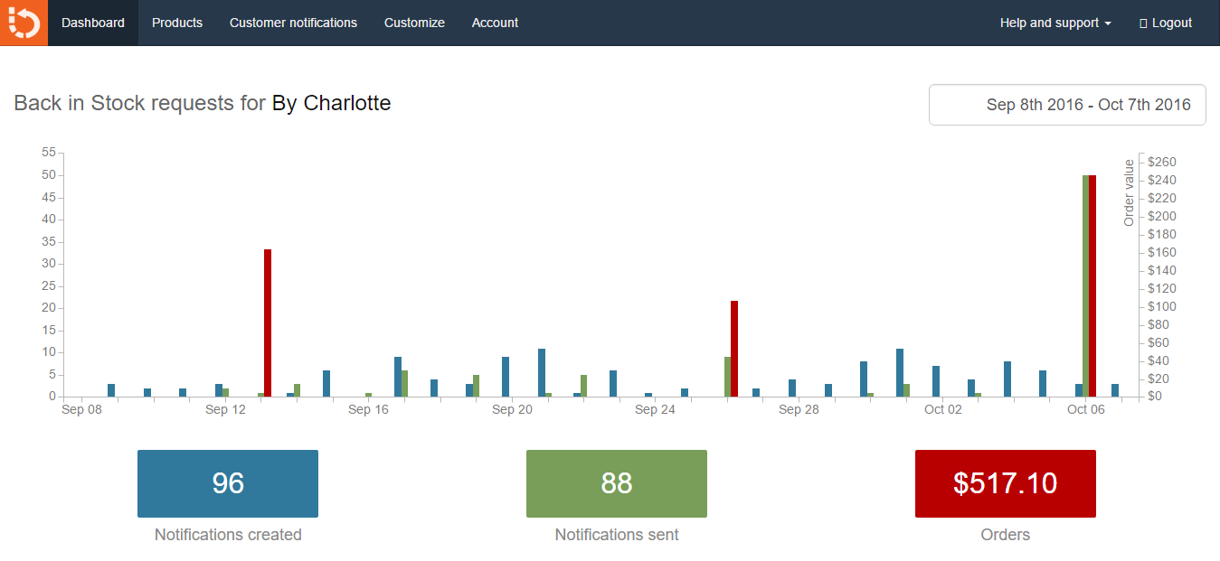
Task: Click the tall red bar near Sep 12
Action: pos(268,323)
